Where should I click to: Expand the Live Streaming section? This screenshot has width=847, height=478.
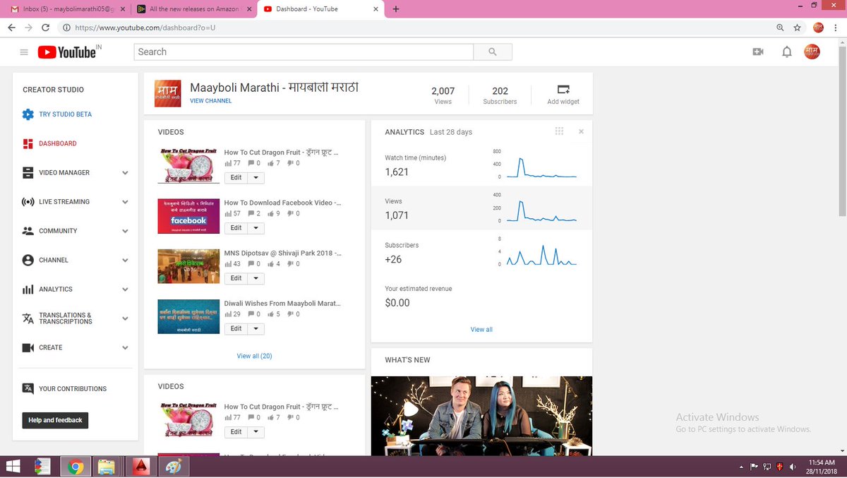(125, 202)
